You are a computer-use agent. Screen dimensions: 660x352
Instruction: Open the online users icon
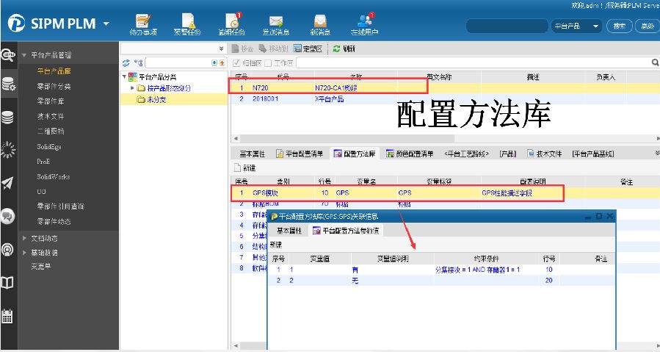tap(364, 24)
